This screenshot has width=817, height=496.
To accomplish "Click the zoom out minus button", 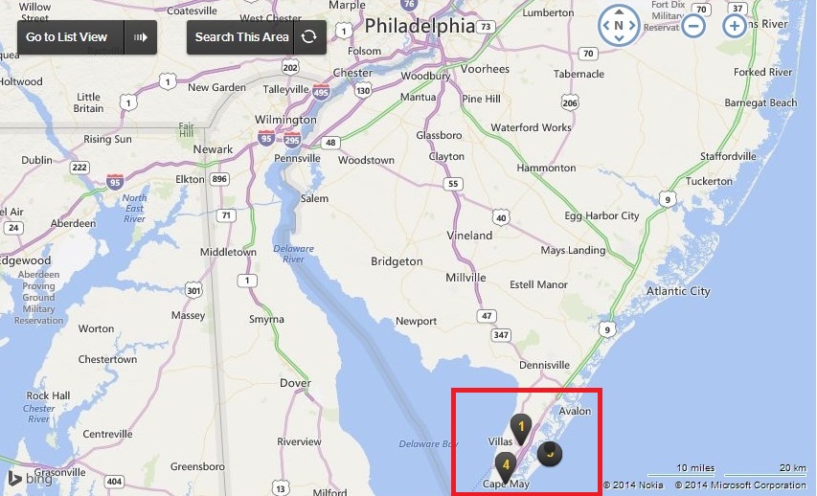I will coord(694,25).
